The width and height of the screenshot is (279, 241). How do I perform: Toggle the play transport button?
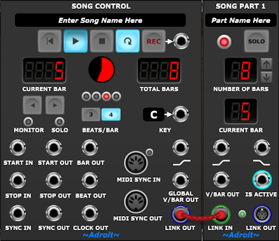[x=76, y=41]
